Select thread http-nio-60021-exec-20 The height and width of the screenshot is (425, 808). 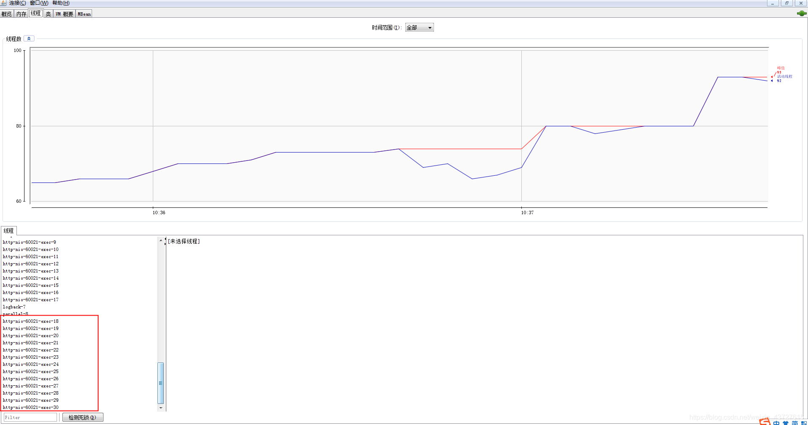pyautogui.click(x=31, y=336)
